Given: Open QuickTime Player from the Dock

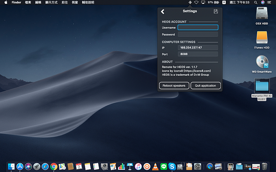Looking at the screenshot, I should pos(210,166).
